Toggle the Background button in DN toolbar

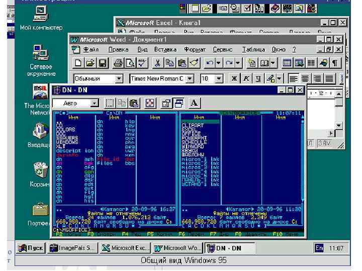tap(178, 103)
